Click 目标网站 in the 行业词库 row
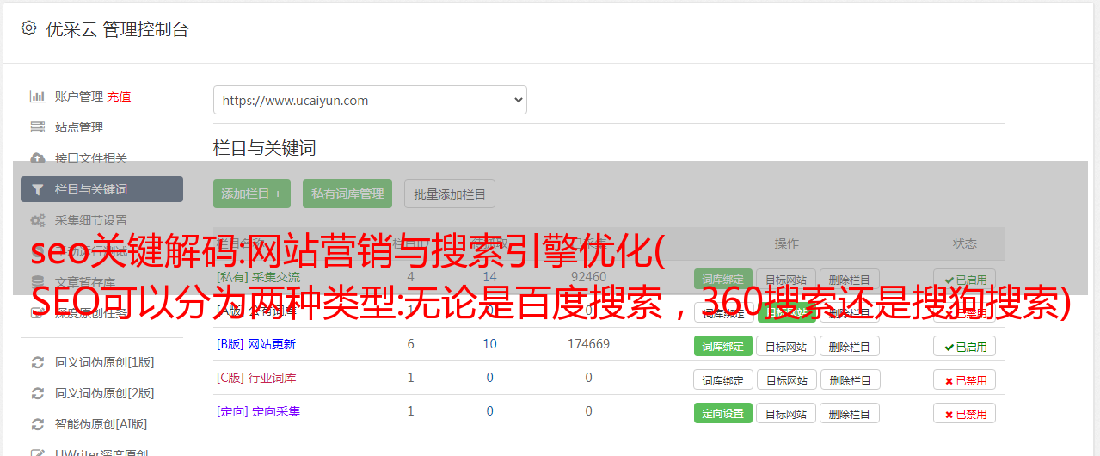Image resolution: width=1100 pixels, height=456 pixels. click(x=786, y=379)
